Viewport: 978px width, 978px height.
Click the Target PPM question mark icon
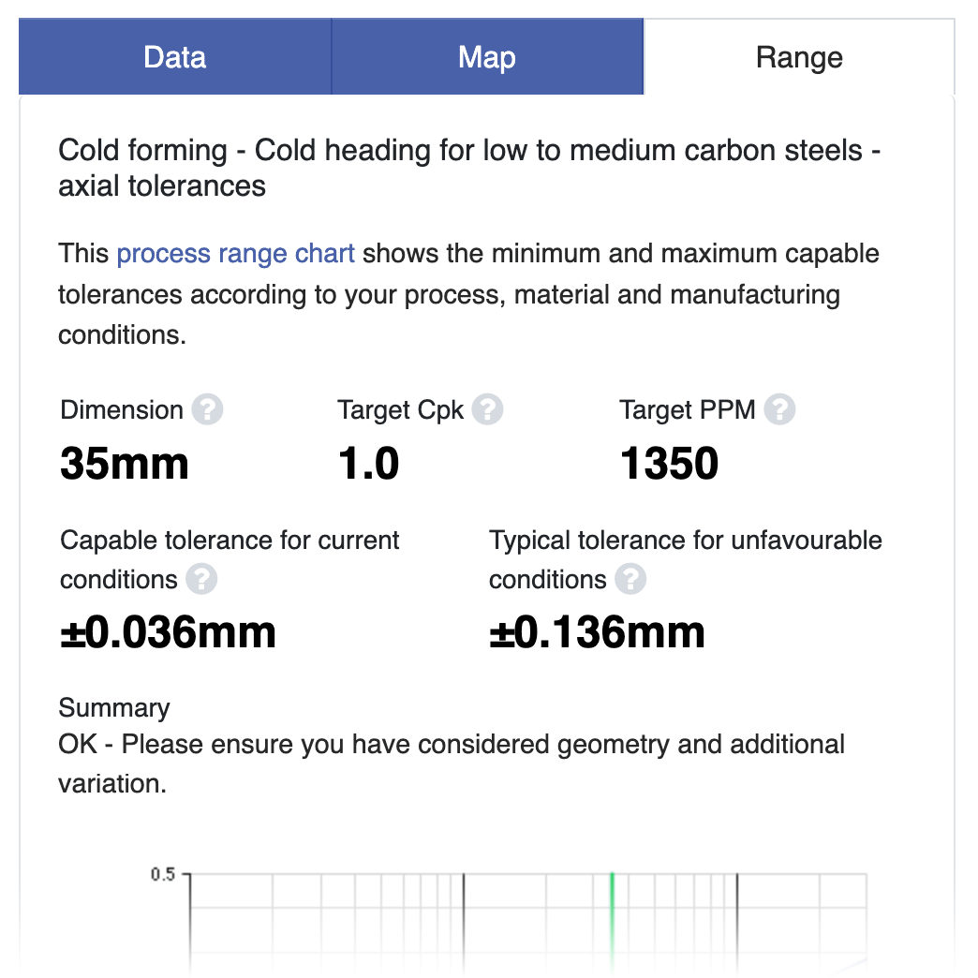pos(779,409)
